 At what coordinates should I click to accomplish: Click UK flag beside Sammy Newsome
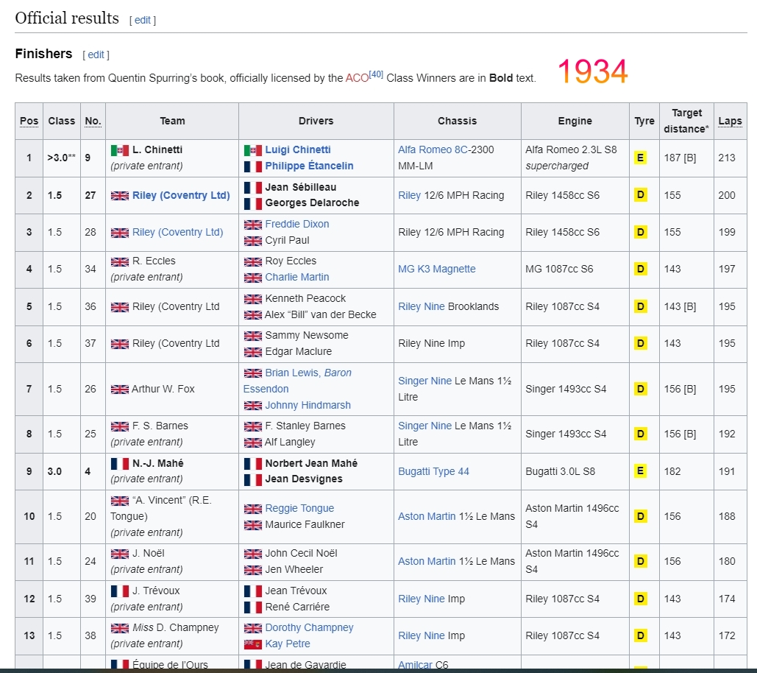tap(253, 336)
